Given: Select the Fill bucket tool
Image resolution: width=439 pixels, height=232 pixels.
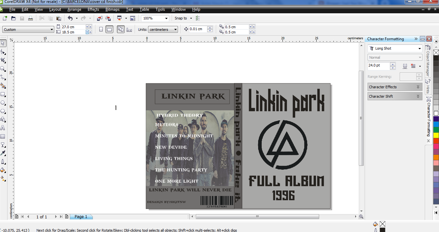Looking at the screenshot, I should point(3,170).
